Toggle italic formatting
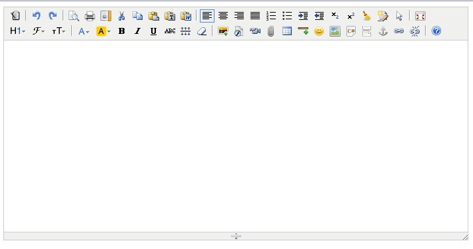Screen dimensions: 473x249 (137, 31)
